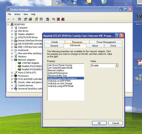Select Wake-On-Lan After Shutdown property
Viewport: 142px width, 134px height.
(66, 78)
